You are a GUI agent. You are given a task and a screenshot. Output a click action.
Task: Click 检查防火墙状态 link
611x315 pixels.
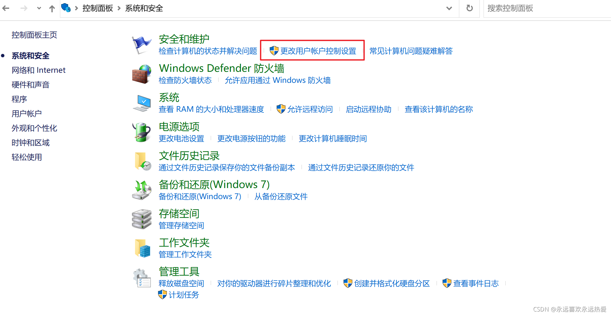click(185, 80)
